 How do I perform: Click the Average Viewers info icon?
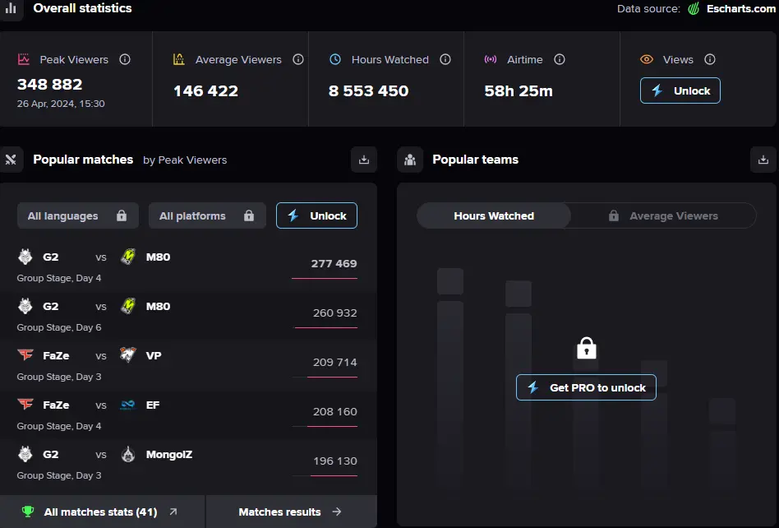click(298, 60)
